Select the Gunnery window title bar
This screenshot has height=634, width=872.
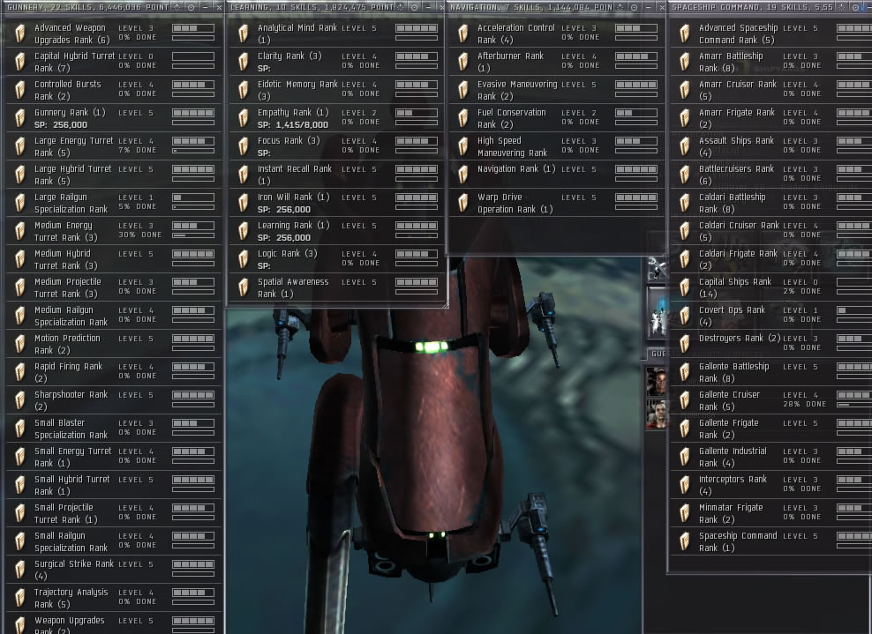click(113, 7)
